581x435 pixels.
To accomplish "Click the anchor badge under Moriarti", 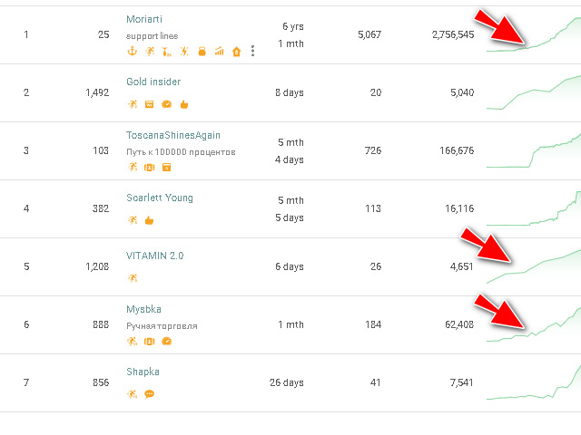I will point(132,51).
